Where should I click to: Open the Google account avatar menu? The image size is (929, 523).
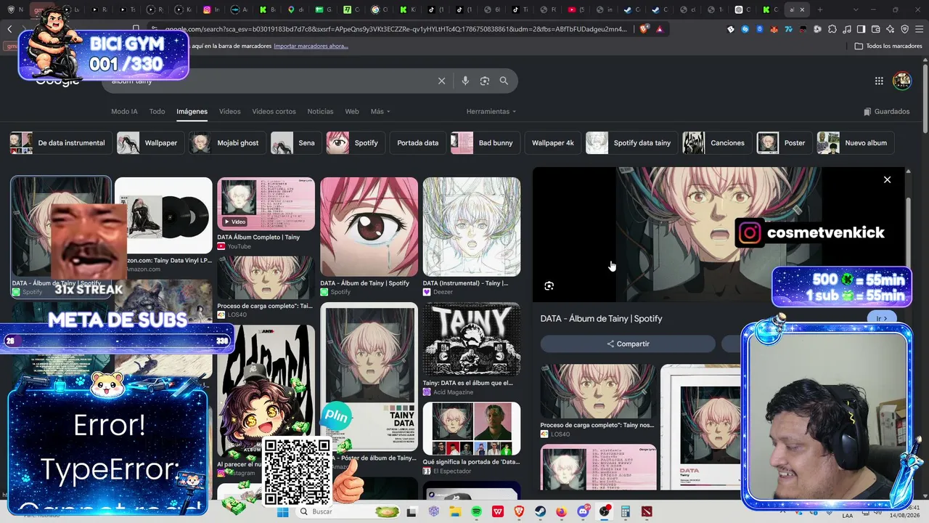[902, 81]
